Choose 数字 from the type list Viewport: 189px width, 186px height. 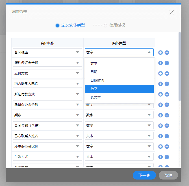point(119,89)
